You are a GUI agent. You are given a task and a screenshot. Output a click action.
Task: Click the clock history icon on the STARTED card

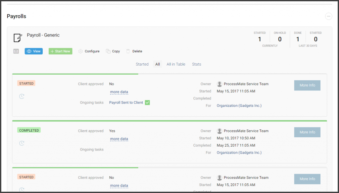(22, 96)
